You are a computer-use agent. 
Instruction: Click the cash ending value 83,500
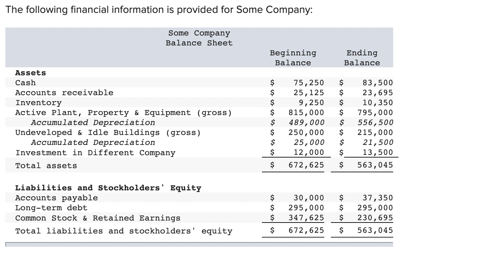pyautogui.click(x=378, y=83)
